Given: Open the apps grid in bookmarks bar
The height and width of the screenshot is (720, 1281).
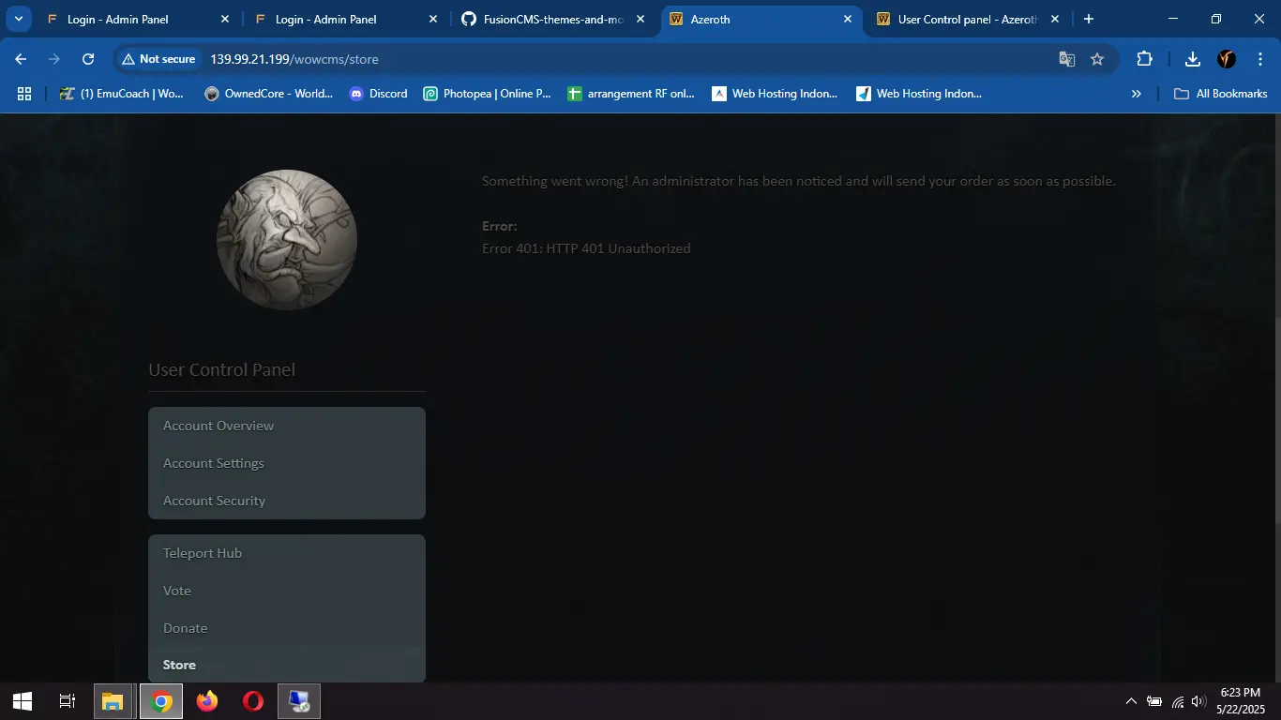Looking at the screenshot, I should click(x=24, y=94).
